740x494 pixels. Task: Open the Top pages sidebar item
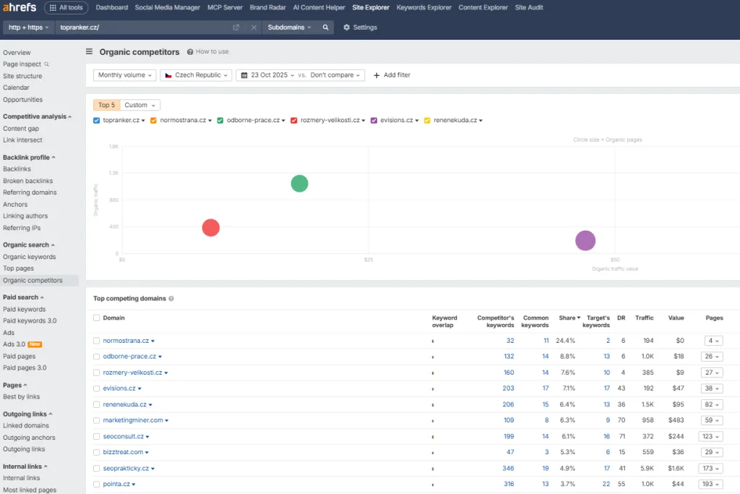[x=18, y=268]
